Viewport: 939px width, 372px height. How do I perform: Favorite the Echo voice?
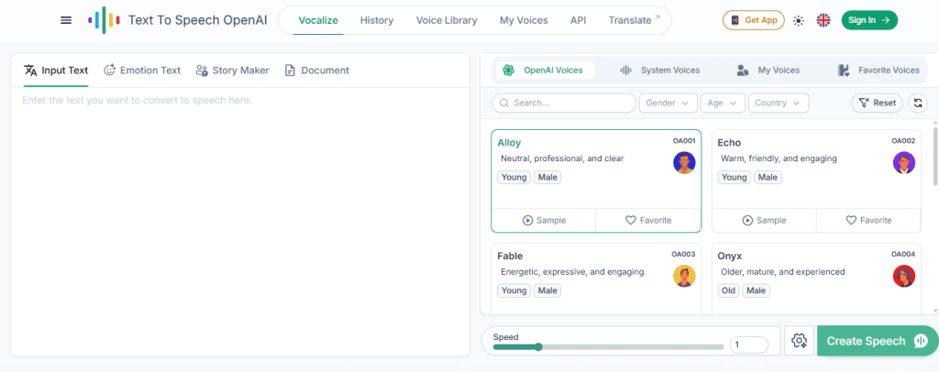(869, 220)
